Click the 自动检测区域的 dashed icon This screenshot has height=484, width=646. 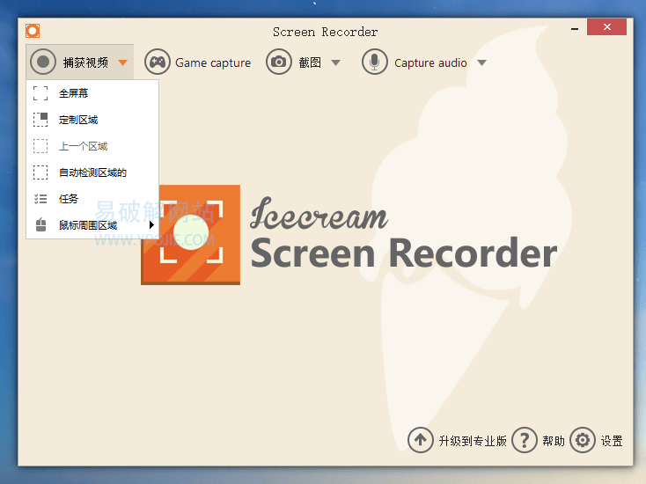pyautogui.click(x=40, y=172)
